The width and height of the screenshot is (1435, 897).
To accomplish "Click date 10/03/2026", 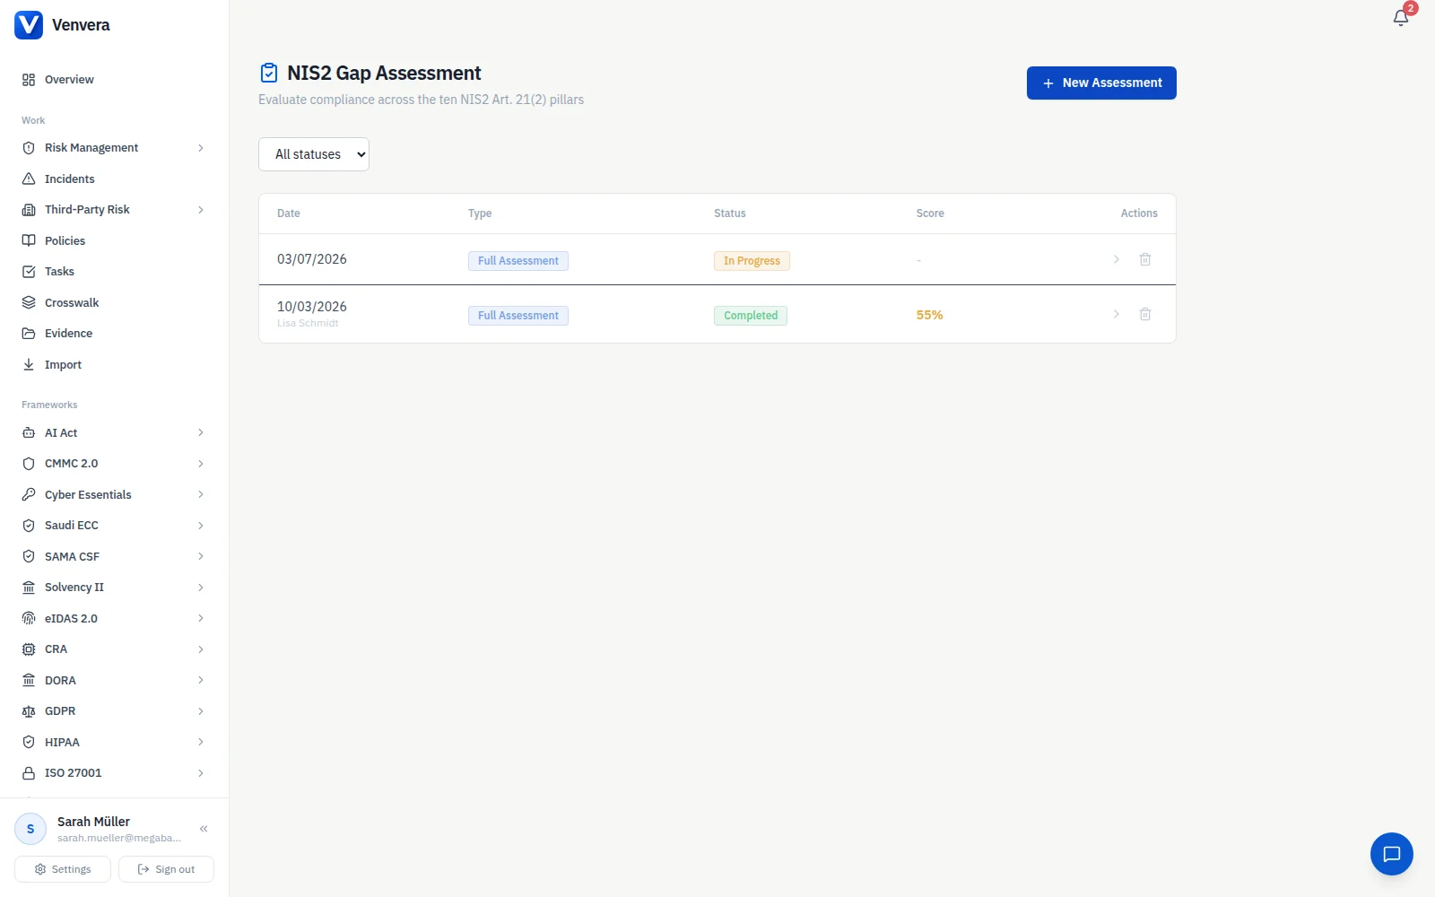I will (311, 307).
